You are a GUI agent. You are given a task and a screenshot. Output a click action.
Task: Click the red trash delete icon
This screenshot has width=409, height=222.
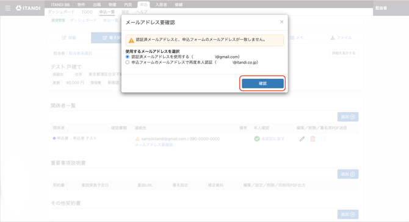tap(313, 139)
